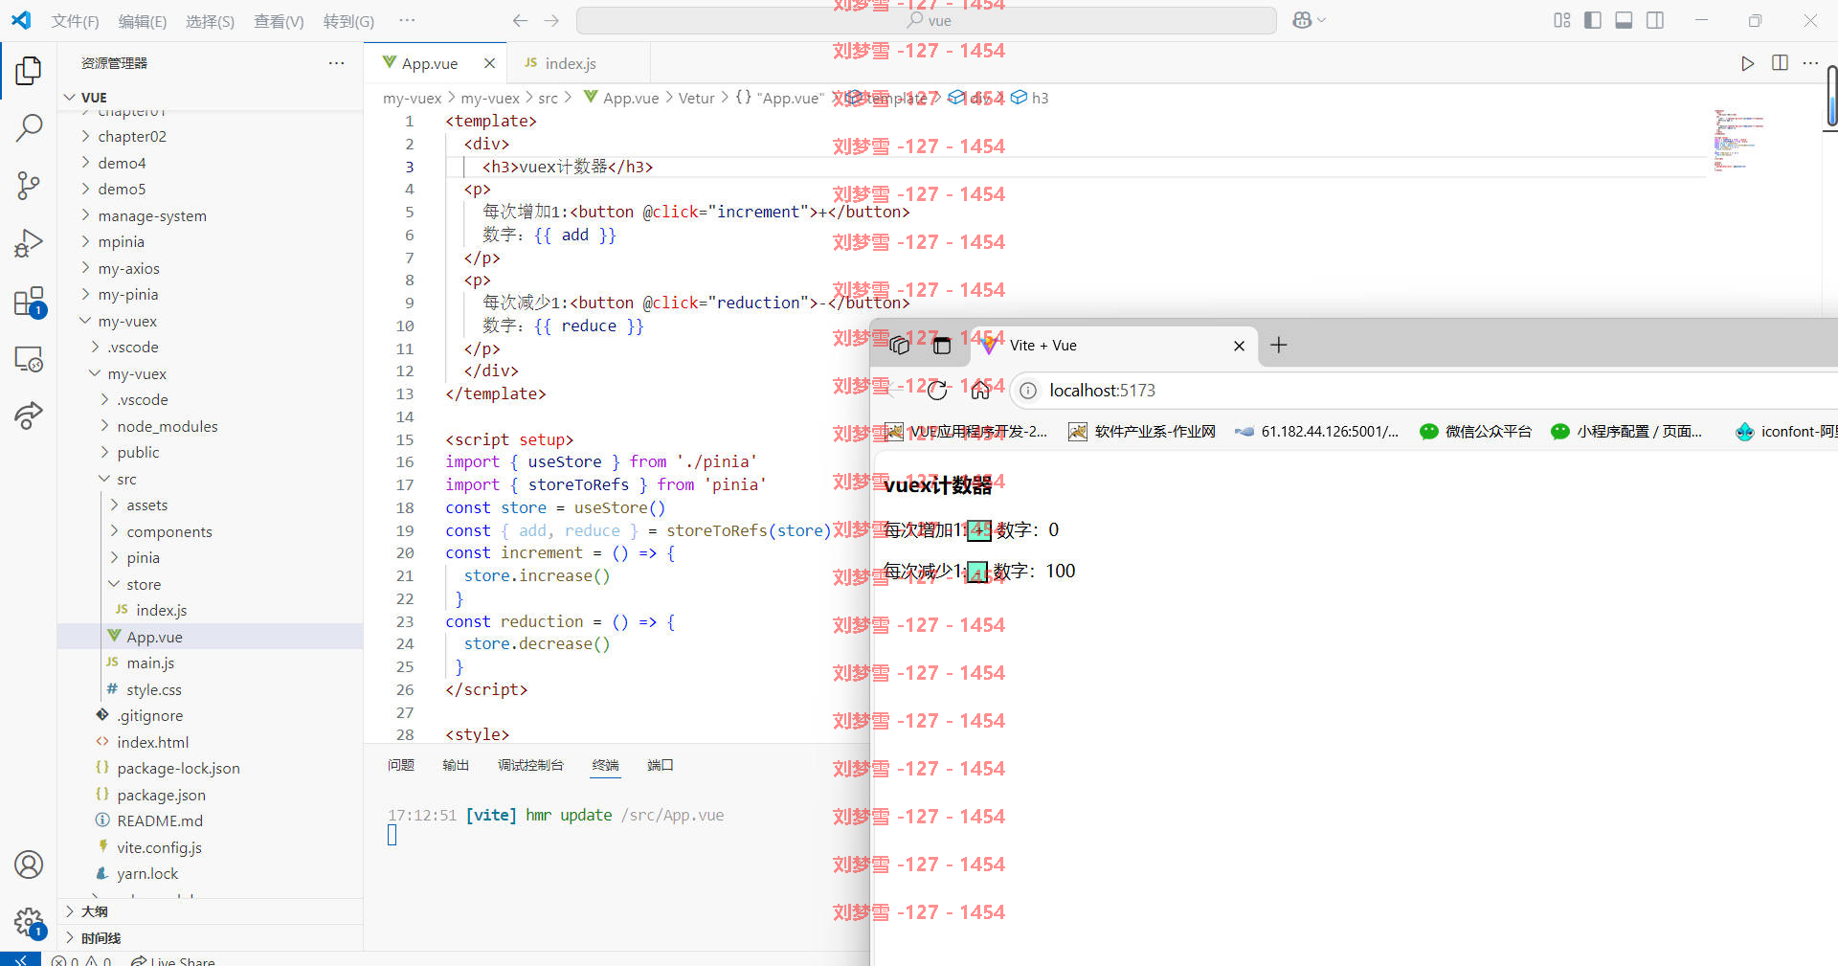Viewport: 1838px width, 966px height.
Task: Collapse the store folder
Action: pos(143,584)
